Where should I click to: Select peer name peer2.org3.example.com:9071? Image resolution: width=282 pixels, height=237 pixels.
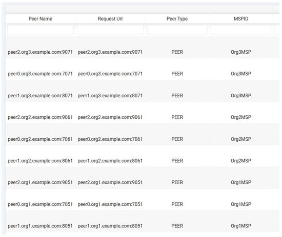click(x=41, y=52)
